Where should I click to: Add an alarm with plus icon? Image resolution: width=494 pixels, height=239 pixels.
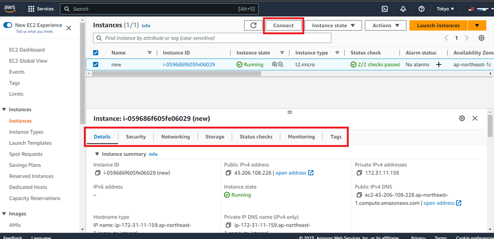click(439, 65)
